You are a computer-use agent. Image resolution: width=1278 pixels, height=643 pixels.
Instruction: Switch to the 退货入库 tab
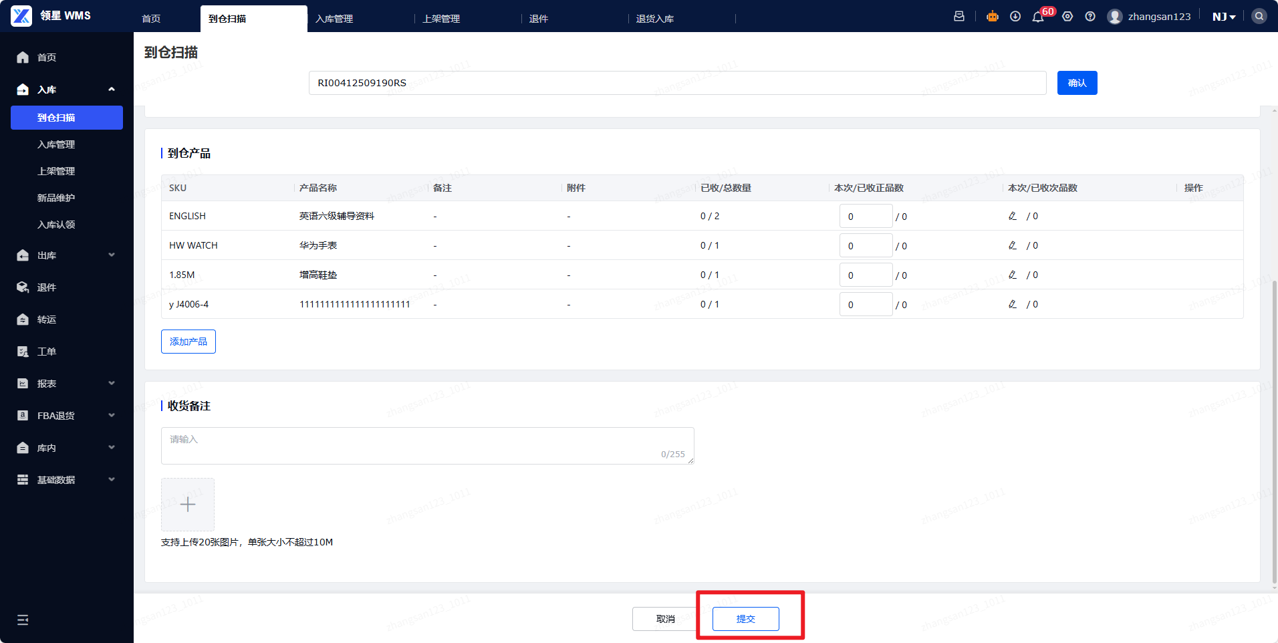tap(655, 19)
